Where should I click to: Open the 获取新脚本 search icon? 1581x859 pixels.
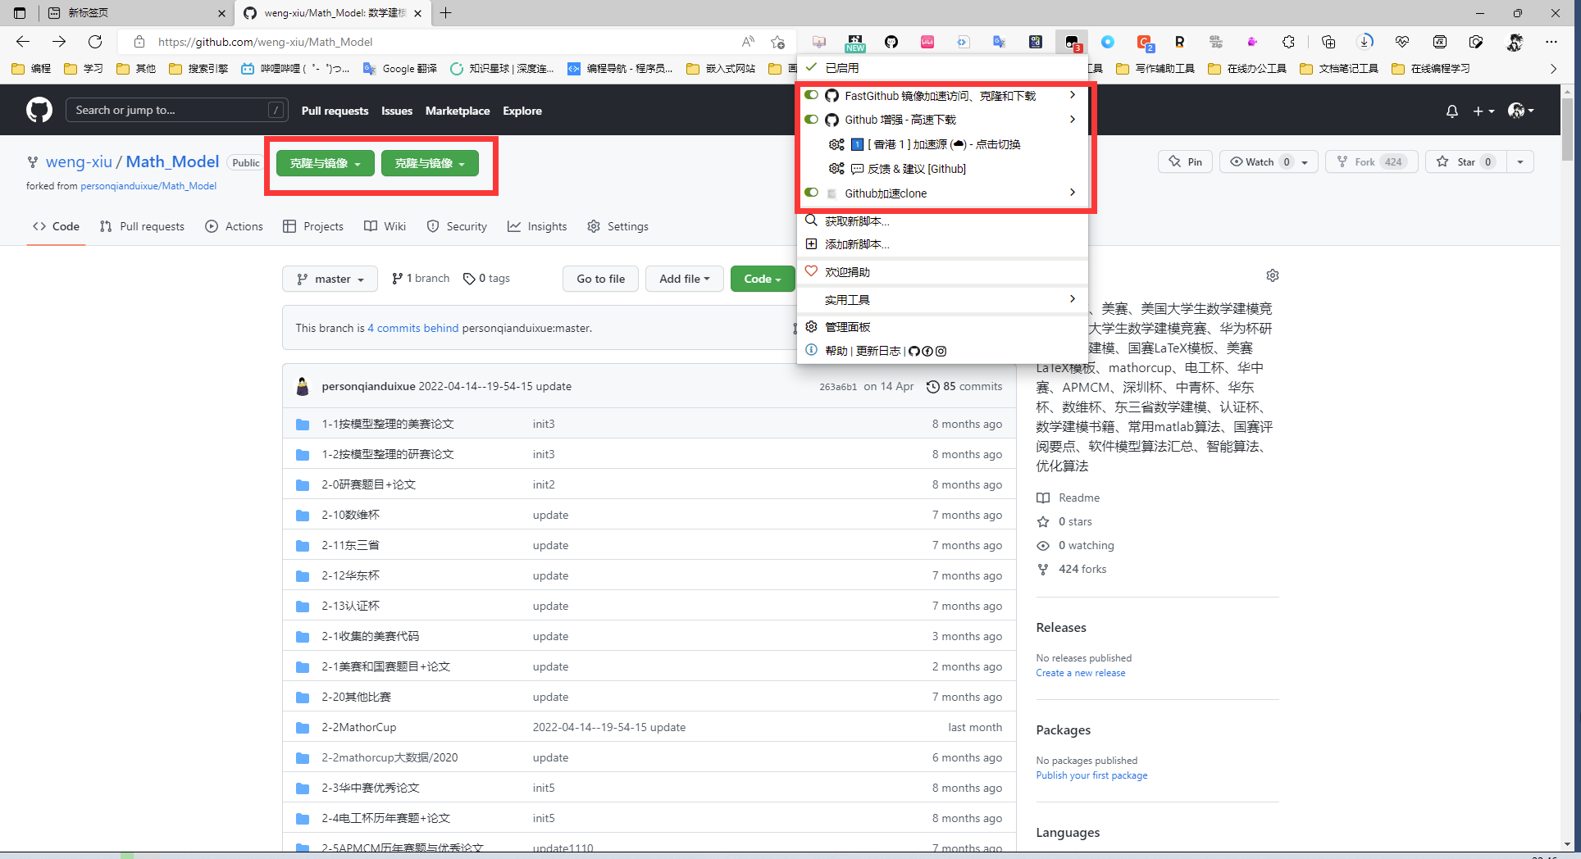(811, 220)
